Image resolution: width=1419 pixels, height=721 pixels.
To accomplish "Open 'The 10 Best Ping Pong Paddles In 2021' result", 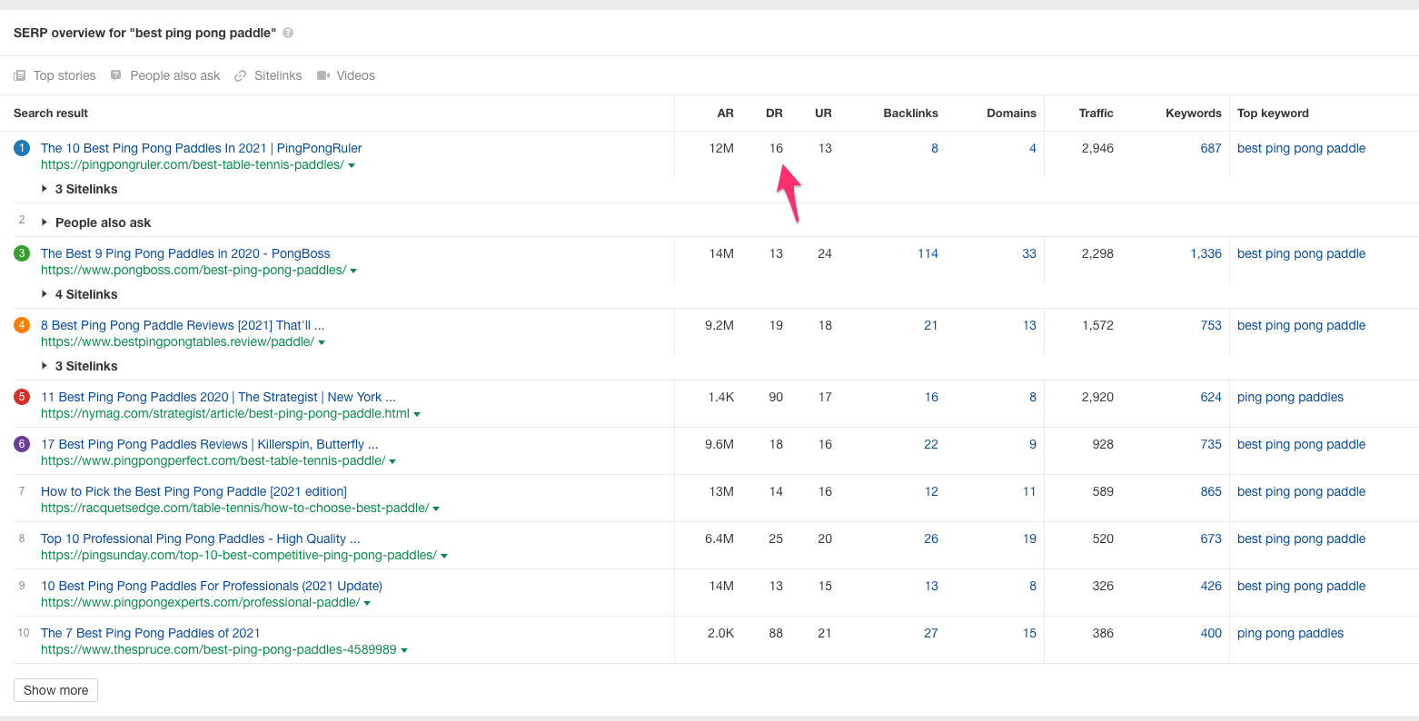I will click(202, 148).
